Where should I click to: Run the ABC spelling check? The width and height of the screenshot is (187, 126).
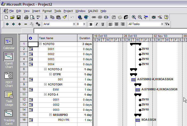(x=38, y=17)
